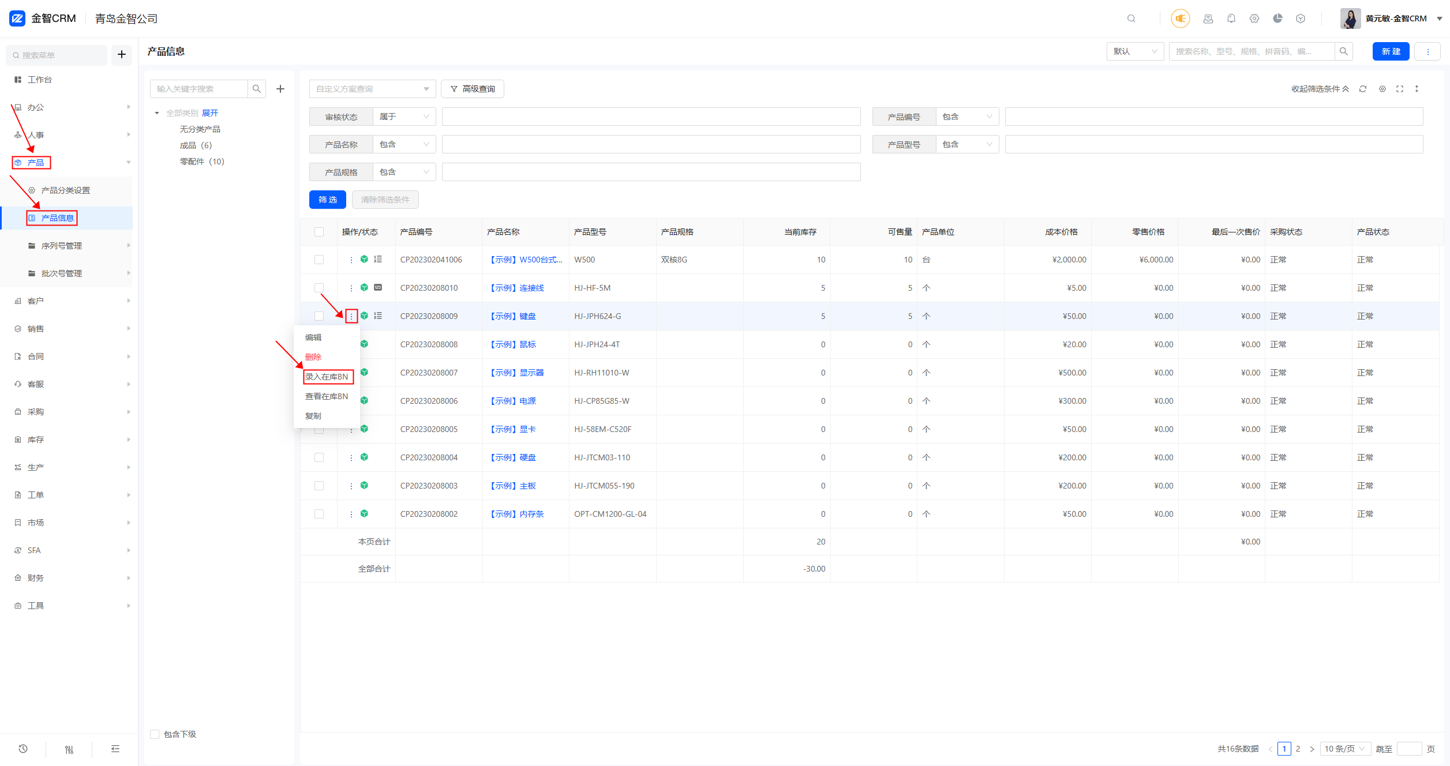Click the contacts icon in top bar
The height and width of the screenshot is (766, 1450).
coord(1208,18)
